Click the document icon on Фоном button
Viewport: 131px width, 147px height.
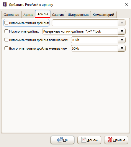coord(84,140)
